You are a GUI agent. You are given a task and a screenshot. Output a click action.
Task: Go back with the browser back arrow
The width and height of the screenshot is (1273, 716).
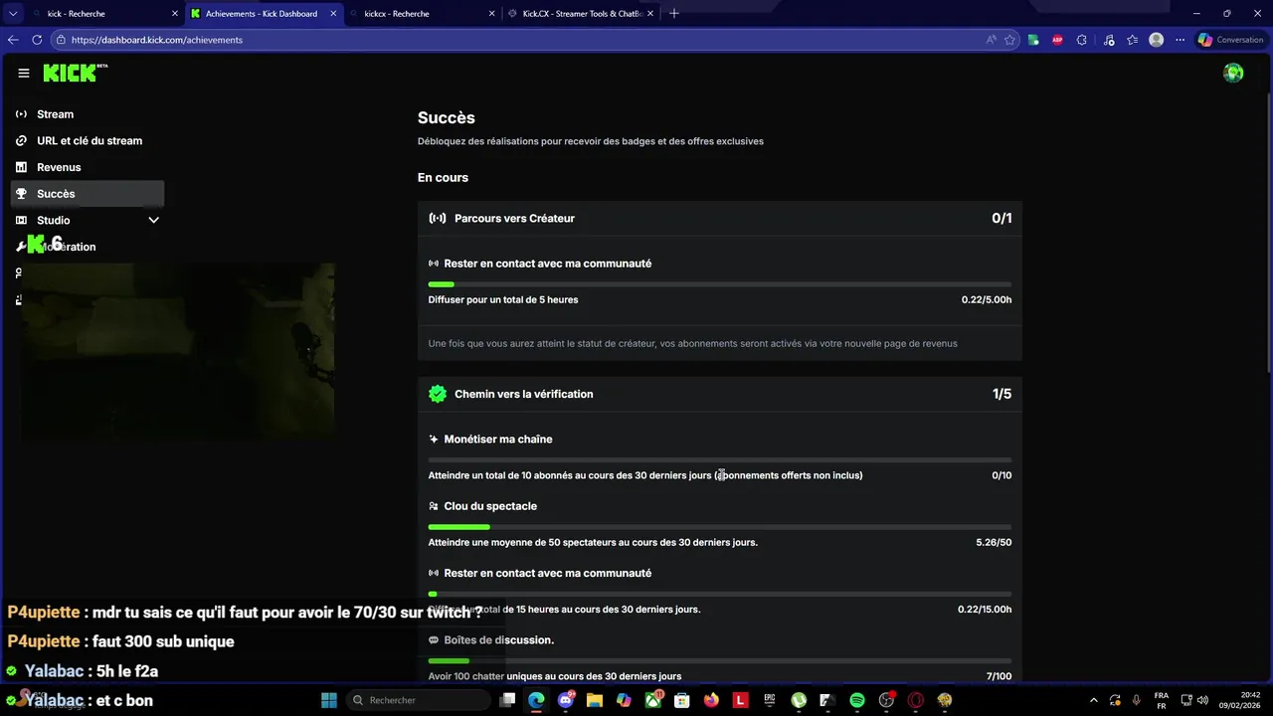point(13,40)
